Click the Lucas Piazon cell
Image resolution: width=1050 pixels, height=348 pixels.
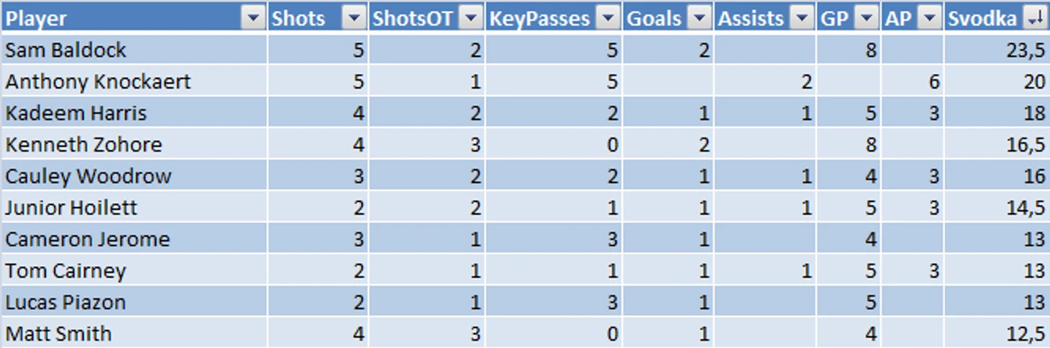point(134,302)
